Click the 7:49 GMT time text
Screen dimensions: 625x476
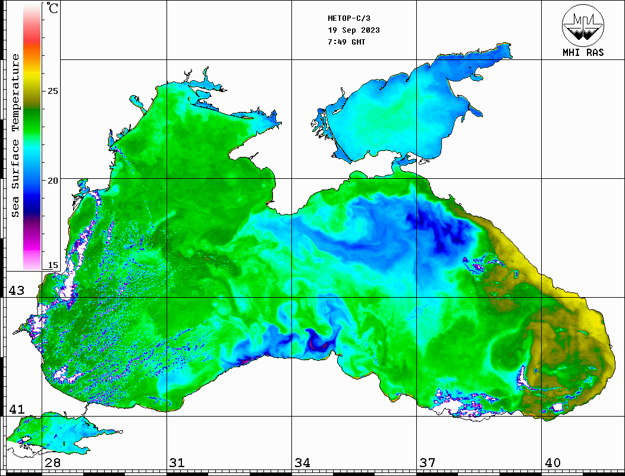[x=347, y=42]
